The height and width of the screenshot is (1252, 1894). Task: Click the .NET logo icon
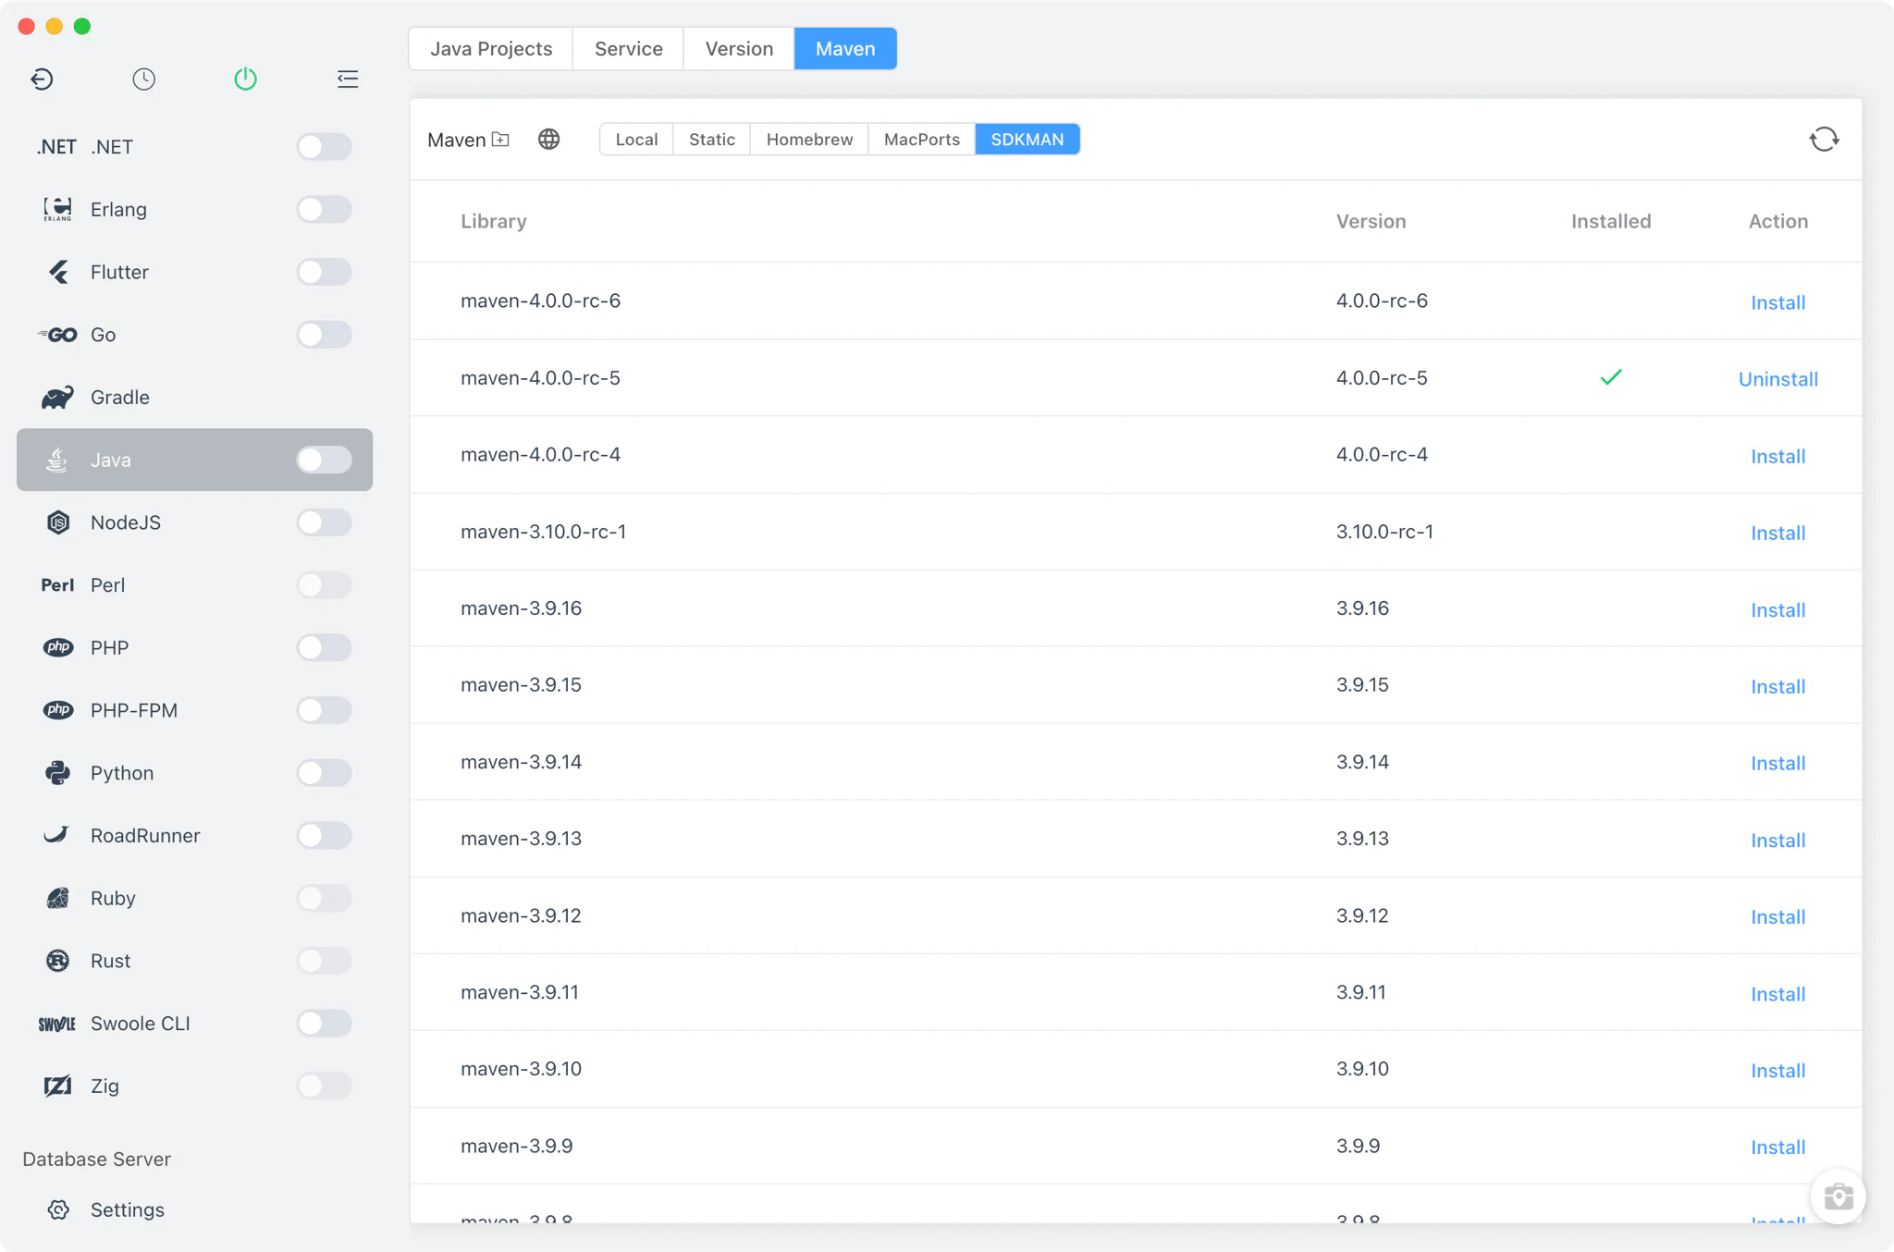point(56,147)
